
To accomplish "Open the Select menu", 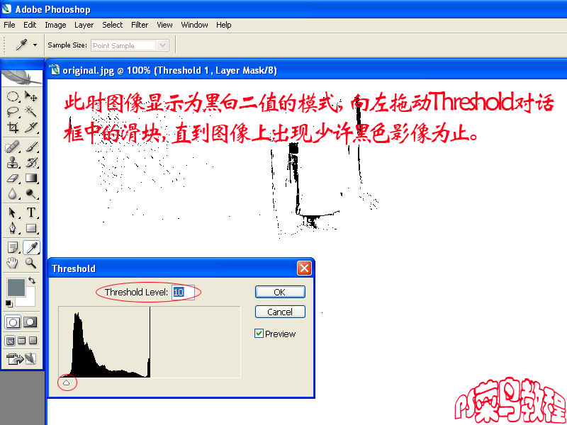I will (x=112, y=25).
